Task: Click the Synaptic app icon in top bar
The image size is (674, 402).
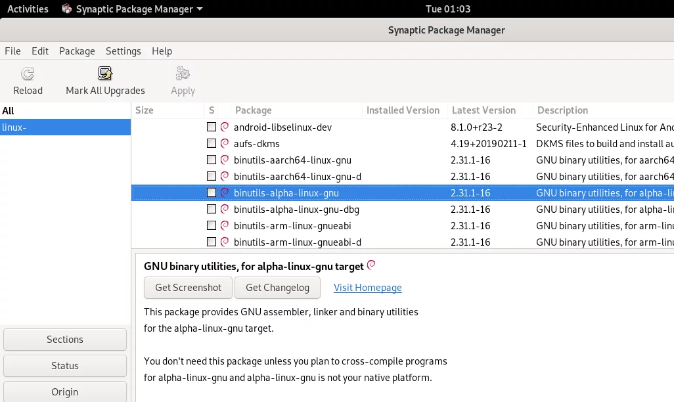Action: 66,9
